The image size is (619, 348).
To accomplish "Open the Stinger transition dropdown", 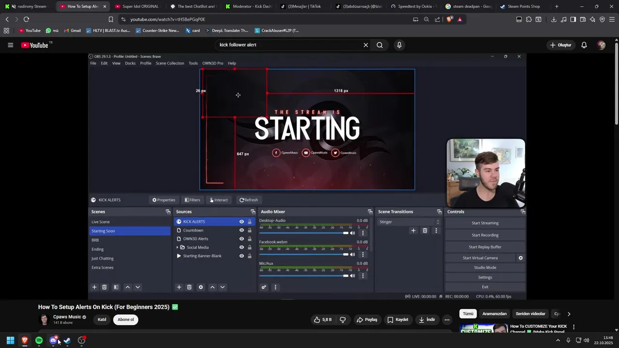I will 409,222.
